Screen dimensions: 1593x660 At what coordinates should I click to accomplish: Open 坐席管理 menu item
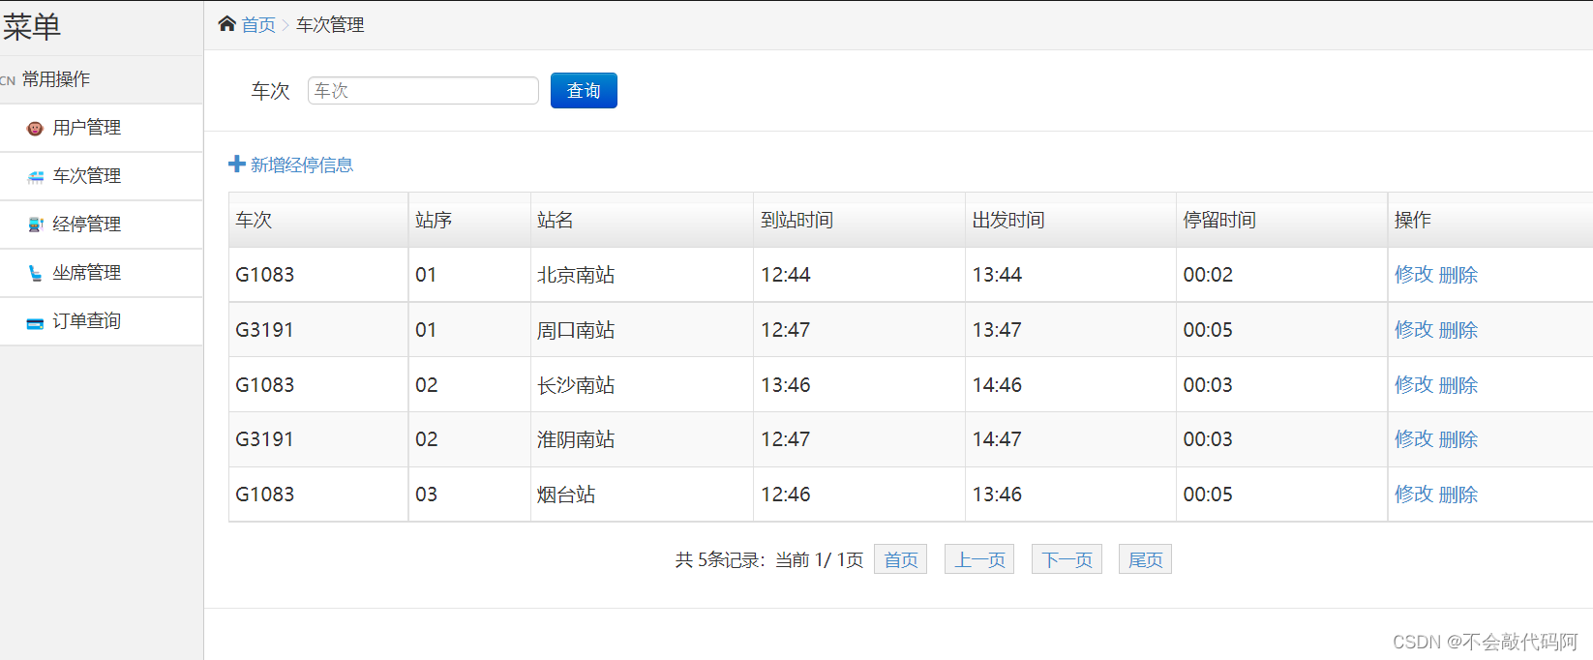pyautogui.click(x=102, y=273)
